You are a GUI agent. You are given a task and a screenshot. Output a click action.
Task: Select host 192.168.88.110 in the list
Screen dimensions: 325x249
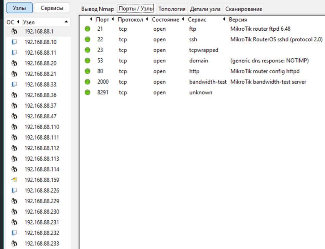[x=42, y=127]
